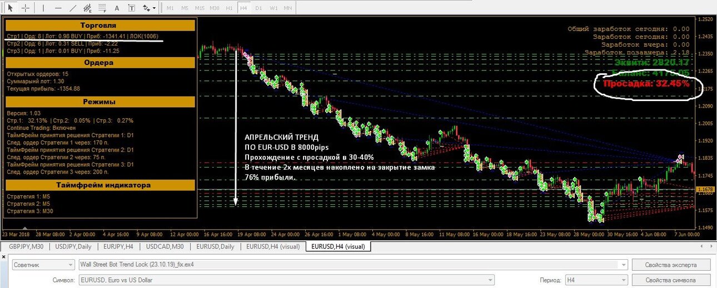Open the EURUSD,Daily chart tab
Image resolution: width=717 pixels, height=288 pixels.
click(215, 246)
